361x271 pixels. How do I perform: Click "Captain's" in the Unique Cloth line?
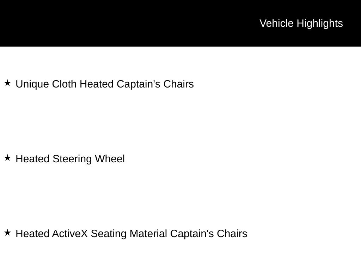[x=139, y=84]
